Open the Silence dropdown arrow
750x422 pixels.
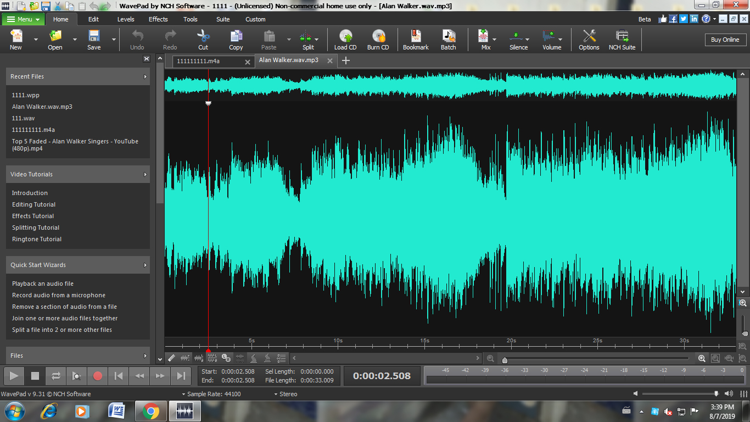pyautogui.click(x=528, y=40)
